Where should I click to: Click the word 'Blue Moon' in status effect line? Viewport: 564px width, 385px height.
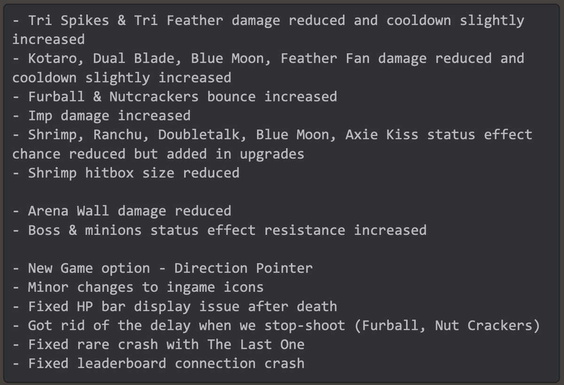[x=293, y=135]
